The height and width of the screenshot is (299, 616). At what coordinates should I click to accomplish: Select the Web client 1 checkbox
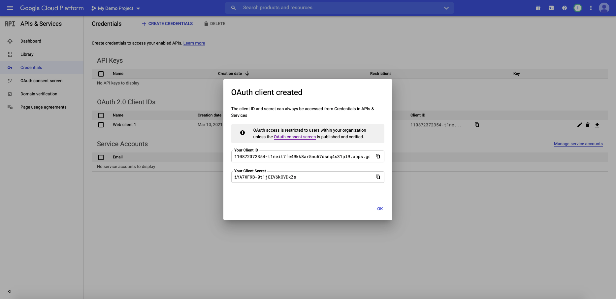[101, 125]
